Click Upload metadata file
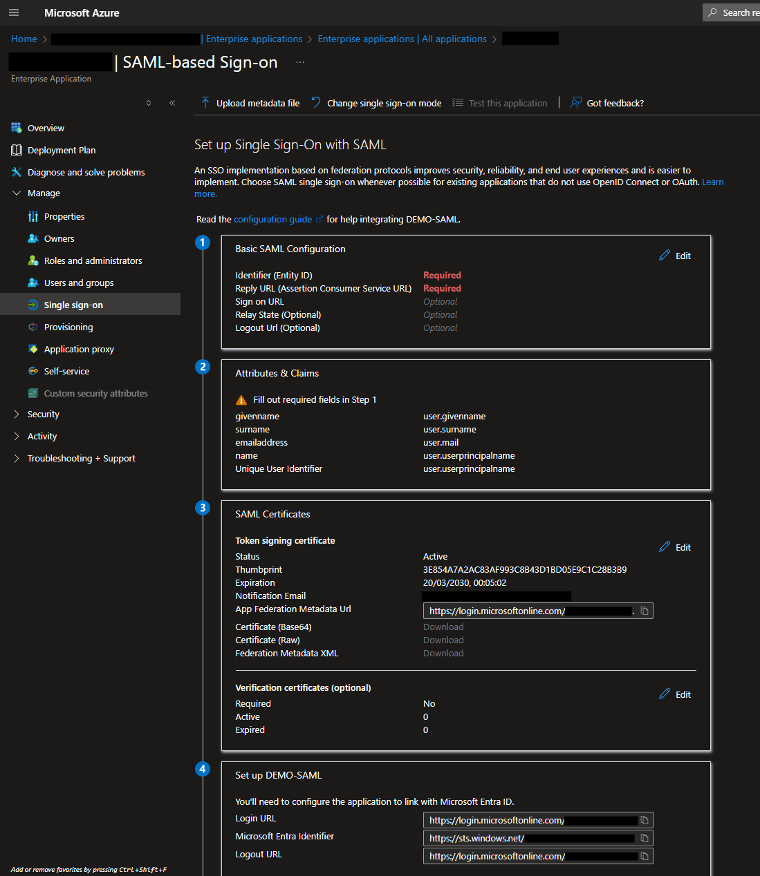The width and height of the screenshot is (760, 876). pyautogui.click(x=250, y=103)
